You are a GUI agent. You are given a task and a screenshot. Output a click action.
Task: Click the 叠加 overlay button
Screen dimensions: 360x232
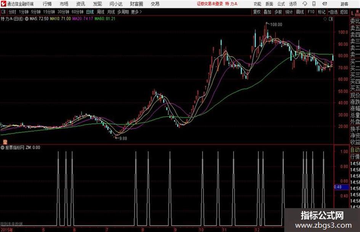(x=267, y=12)
